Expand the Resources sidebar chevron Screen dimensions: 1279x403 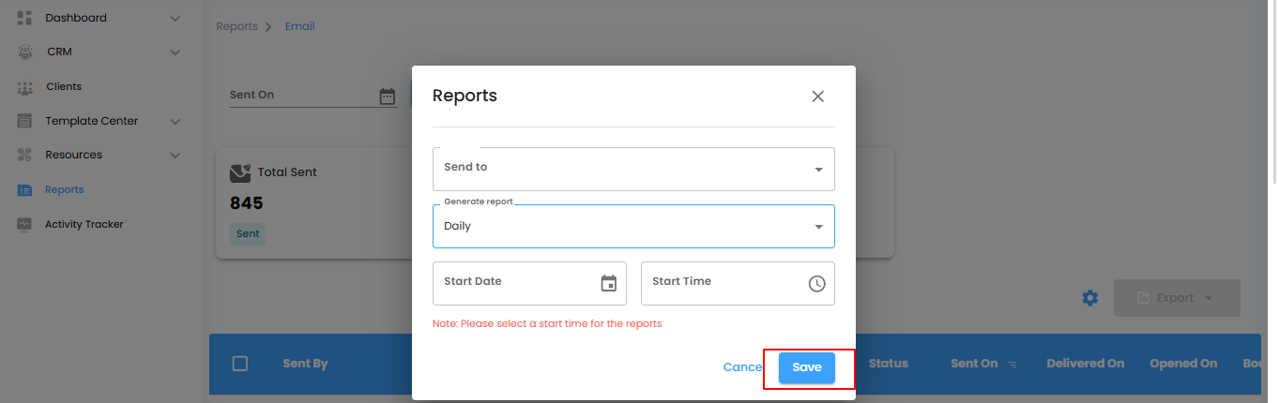click(x=175, y=156)
